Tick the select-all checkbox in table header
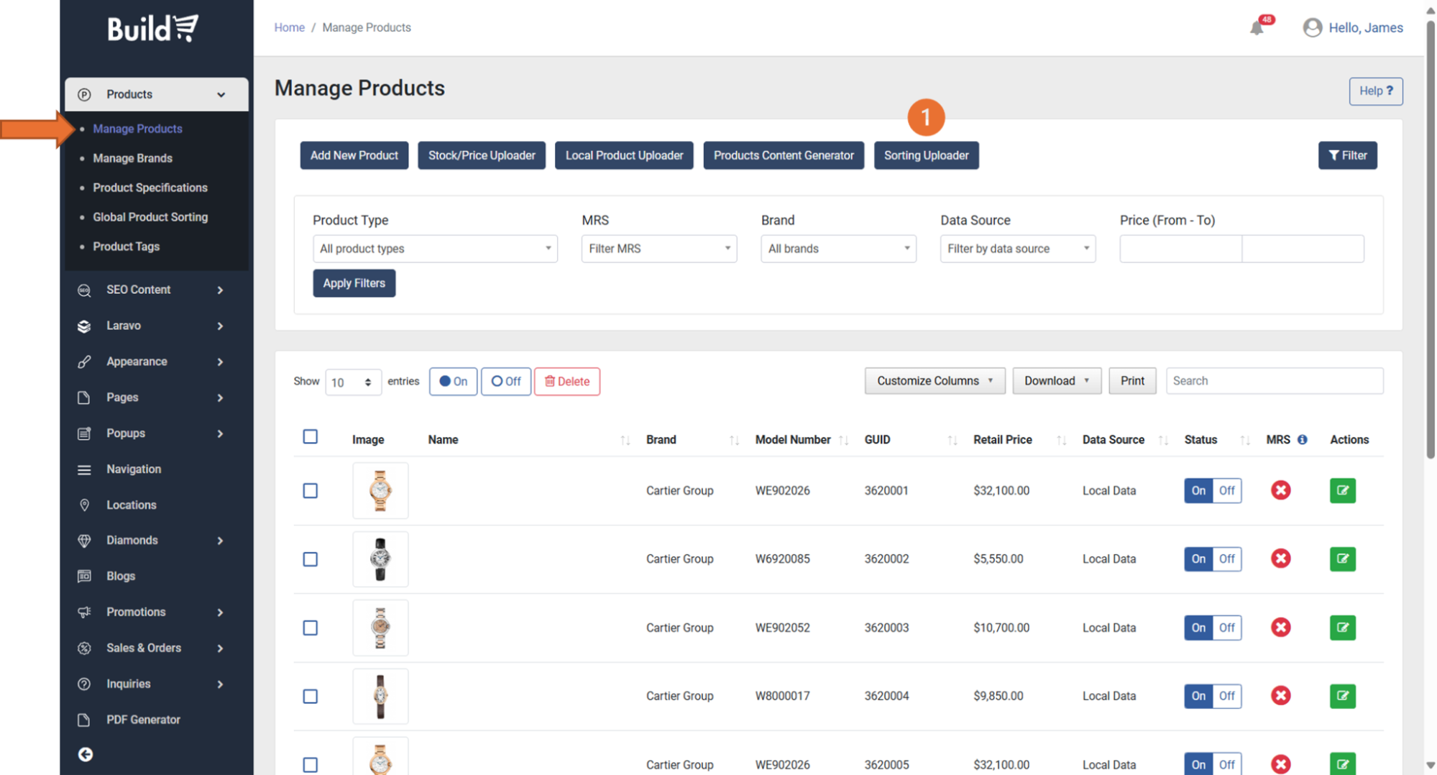Viewport: 1437px width, 775px height. click(x=310, y=437)
